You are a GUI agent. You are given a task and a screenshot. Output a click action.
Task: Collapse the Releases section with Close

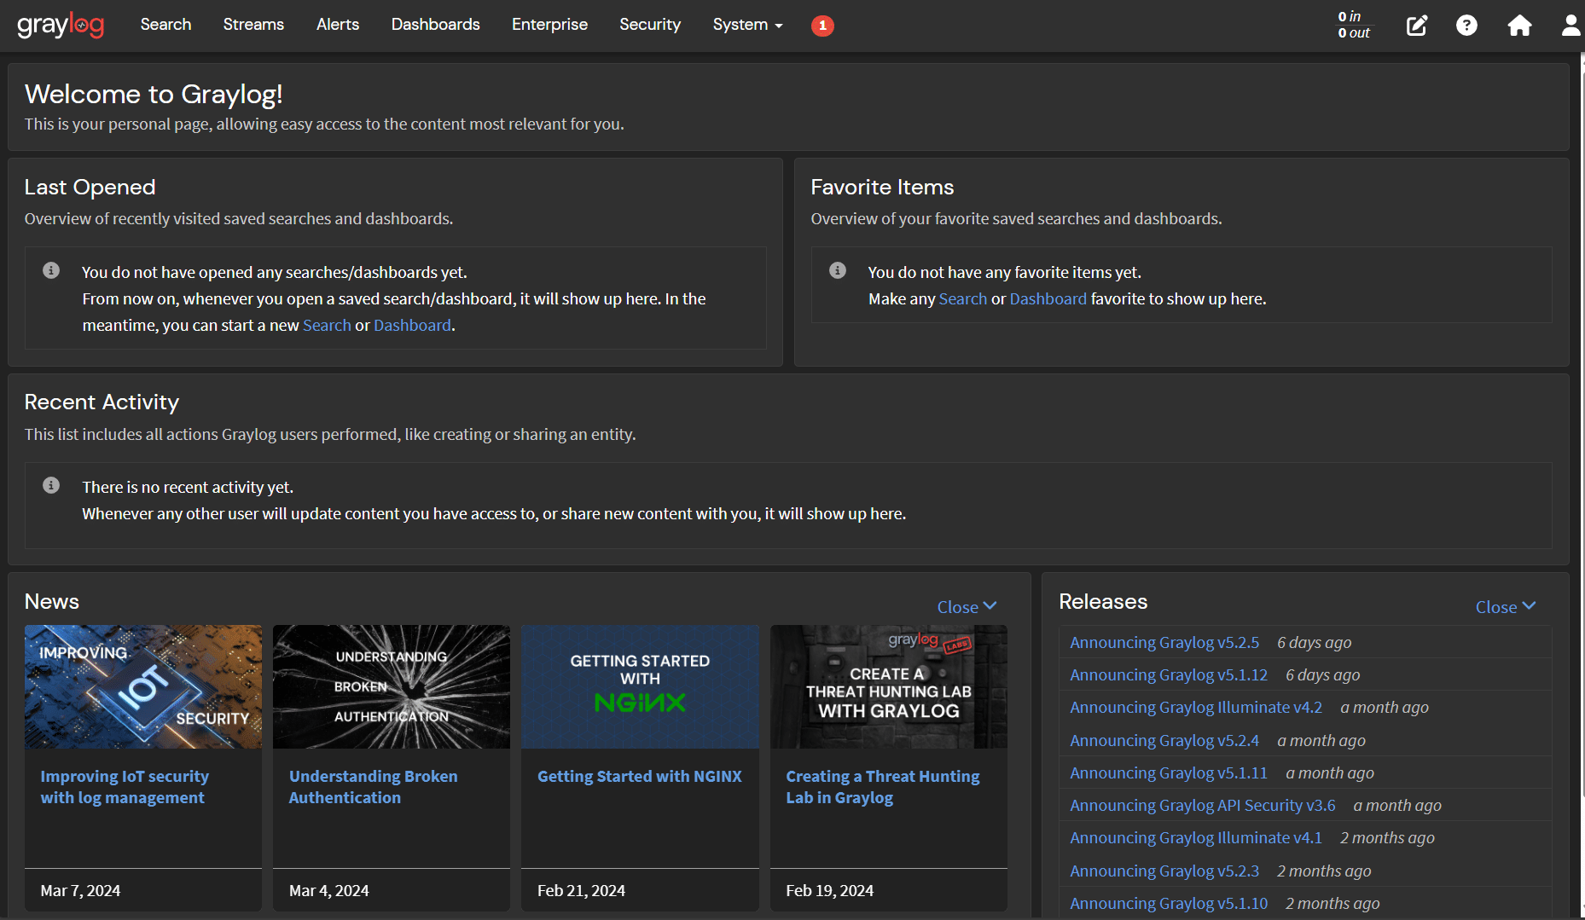coord(1506,607)
